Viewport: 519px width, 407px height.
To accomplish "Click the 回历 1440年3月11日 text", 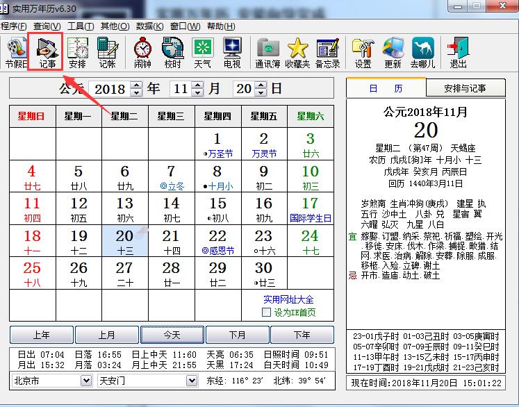I will [425, 183].
